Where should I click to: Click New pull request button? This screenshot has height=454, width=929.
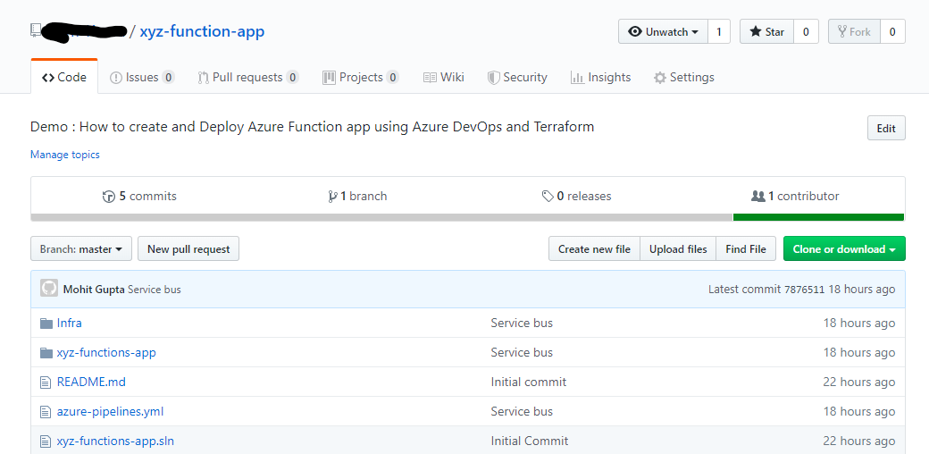click(x=188, y=249)
